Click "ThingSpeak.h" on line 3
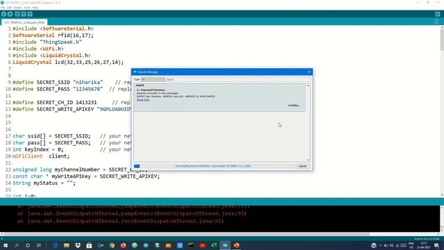 click(60, 42)
